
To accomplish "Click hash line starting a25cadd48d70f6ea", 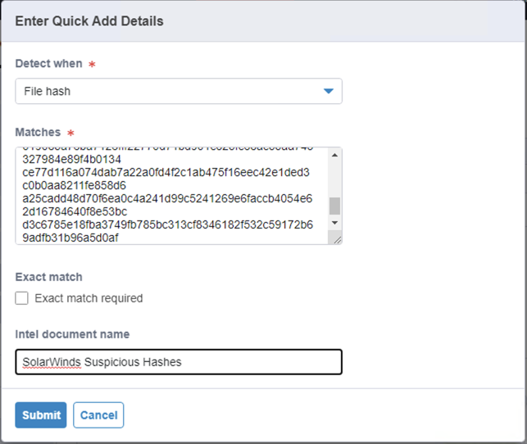I will click(167, 198).
